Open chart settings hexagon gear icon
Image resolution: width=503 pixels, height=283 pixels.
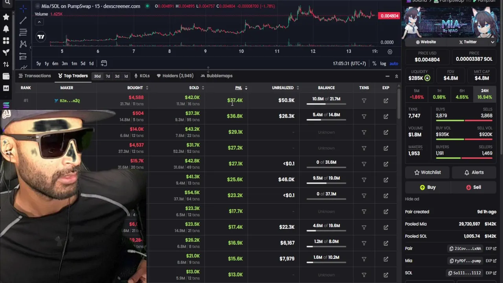pyautogui.click(x=390, y=51)
